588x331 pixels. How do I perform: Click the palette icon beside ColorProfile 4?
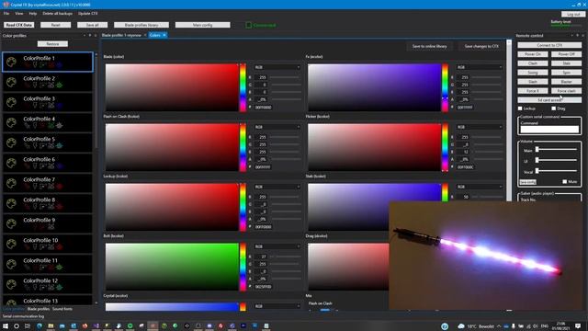(x=12, y=122)
